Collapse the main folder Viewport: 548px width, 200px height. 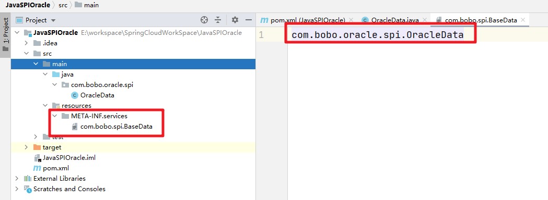[x=36, y=64]
